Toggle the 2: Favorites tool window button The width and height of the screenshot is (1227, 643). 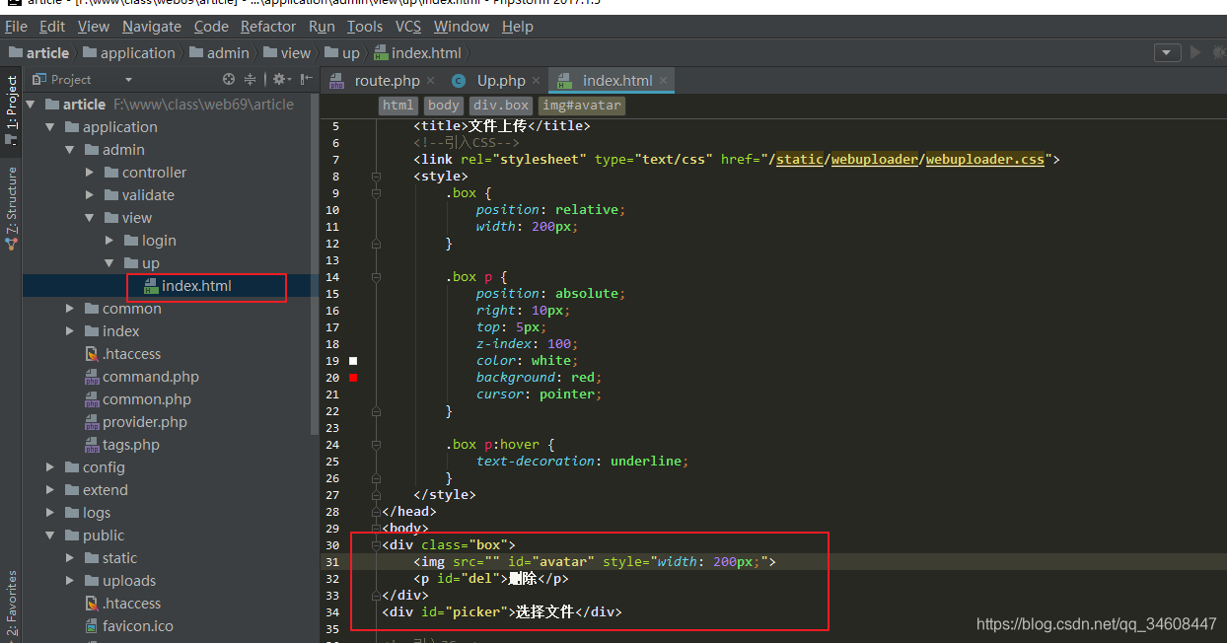11,604
